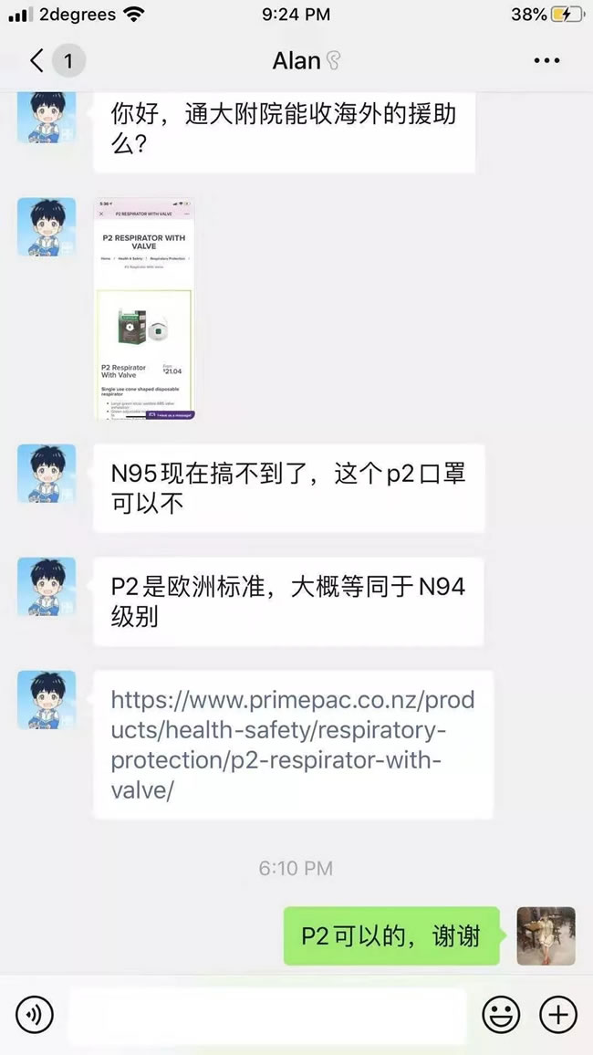
Task: Open the primepac.co.nz respirator product link
Action: click(293, 745)
